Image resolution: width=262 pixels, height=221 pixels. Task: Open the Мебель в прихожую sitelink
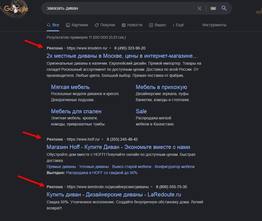point(161,87)
